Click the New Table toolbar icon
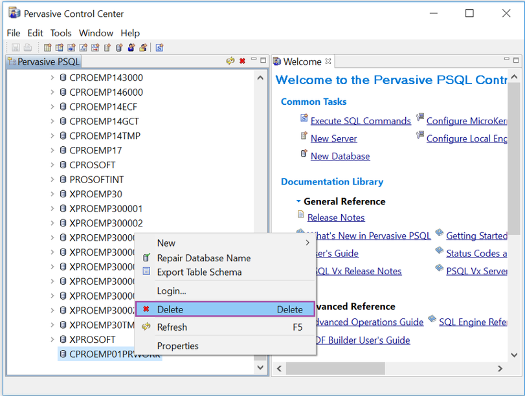 (x=47, y=47)
